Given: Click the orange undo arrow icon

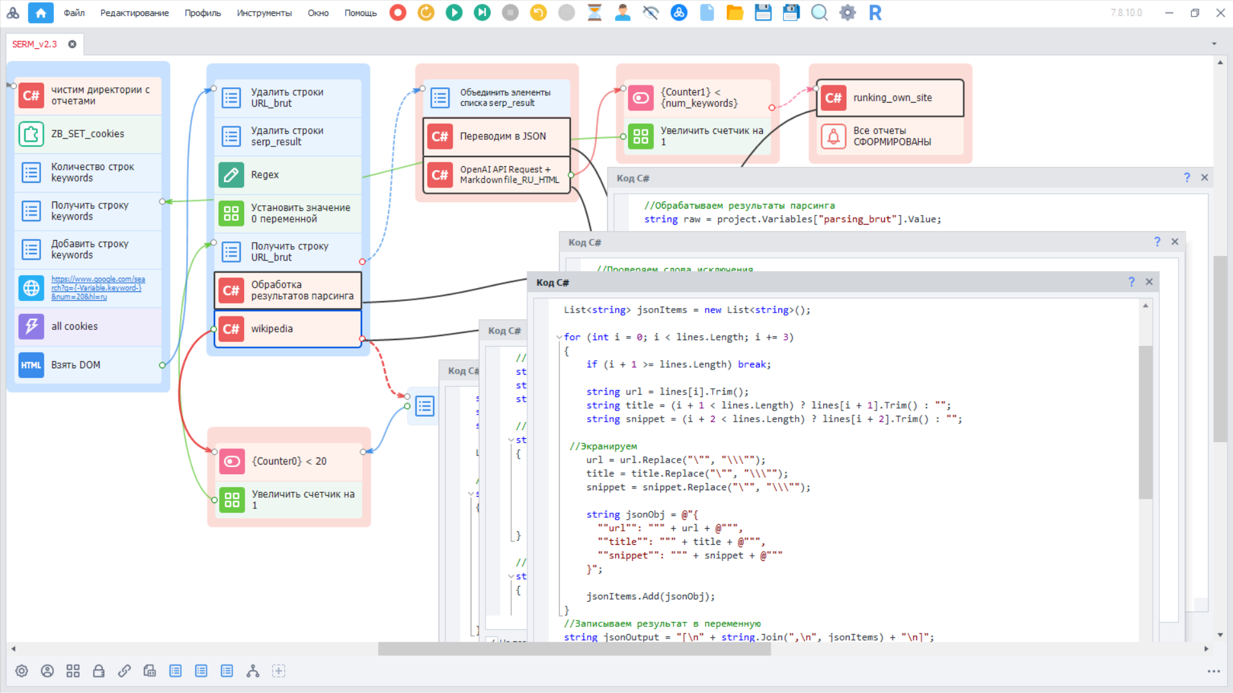Looking at the screenshot, I should tap(538, 12).
